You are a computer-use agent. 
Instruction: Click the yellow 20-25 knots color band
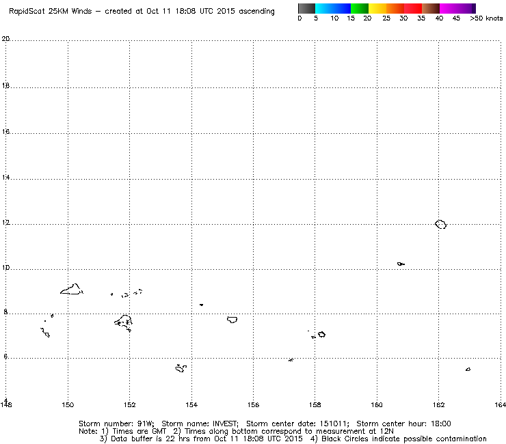[x=377, y=8]
